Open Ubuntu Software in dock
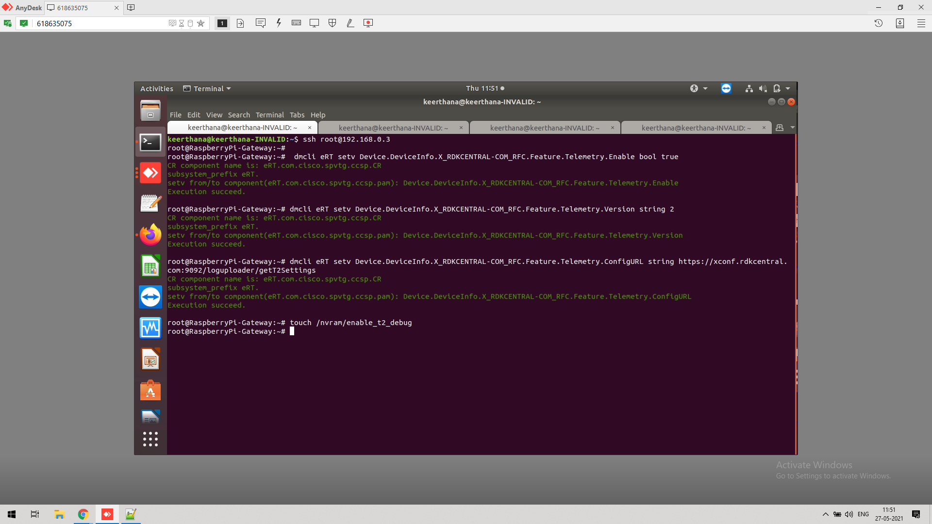 tap(150, 391)
